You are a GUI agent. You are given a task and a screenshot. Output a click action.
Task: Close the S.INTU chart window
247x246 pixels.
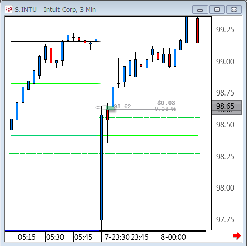point(234,9)
